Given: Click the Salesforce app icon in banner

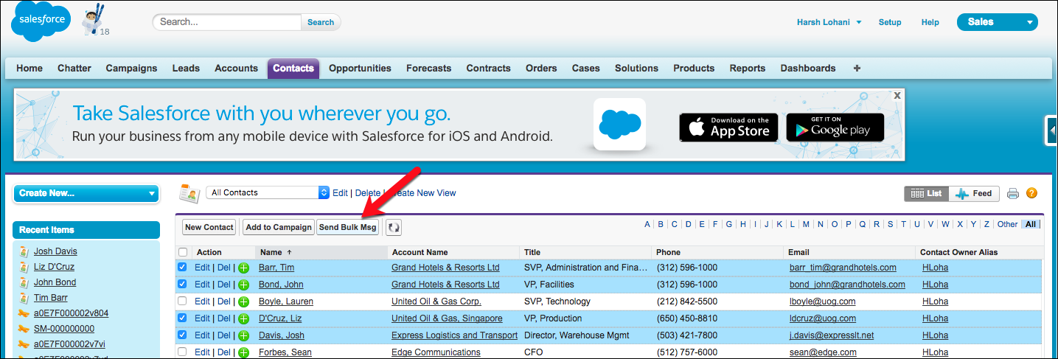Looking at the screenshot, I should pyautogui.click(x=619, y=124).
